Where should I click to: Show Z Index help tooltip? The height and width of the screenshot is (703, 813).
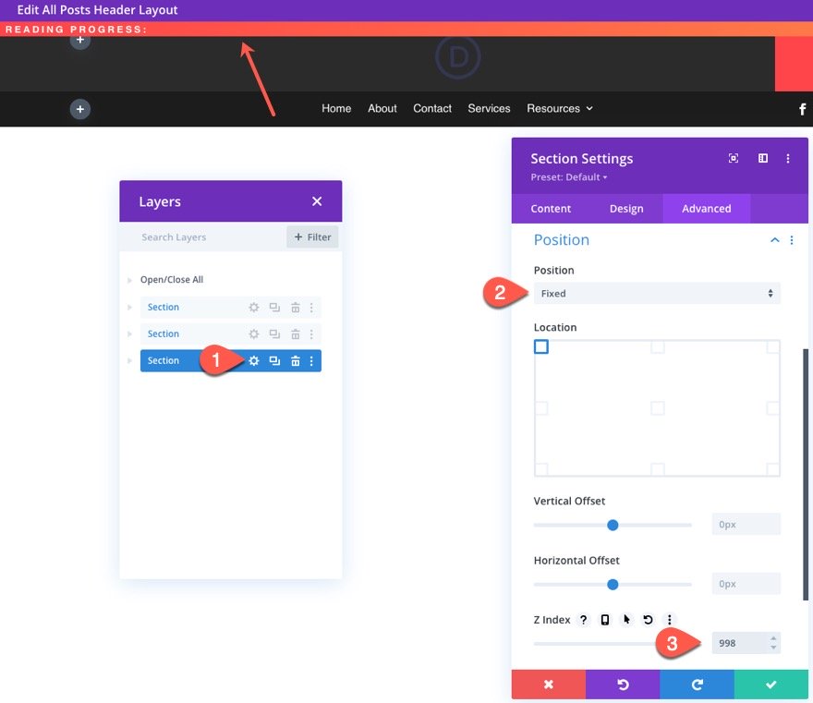(583, 620)
